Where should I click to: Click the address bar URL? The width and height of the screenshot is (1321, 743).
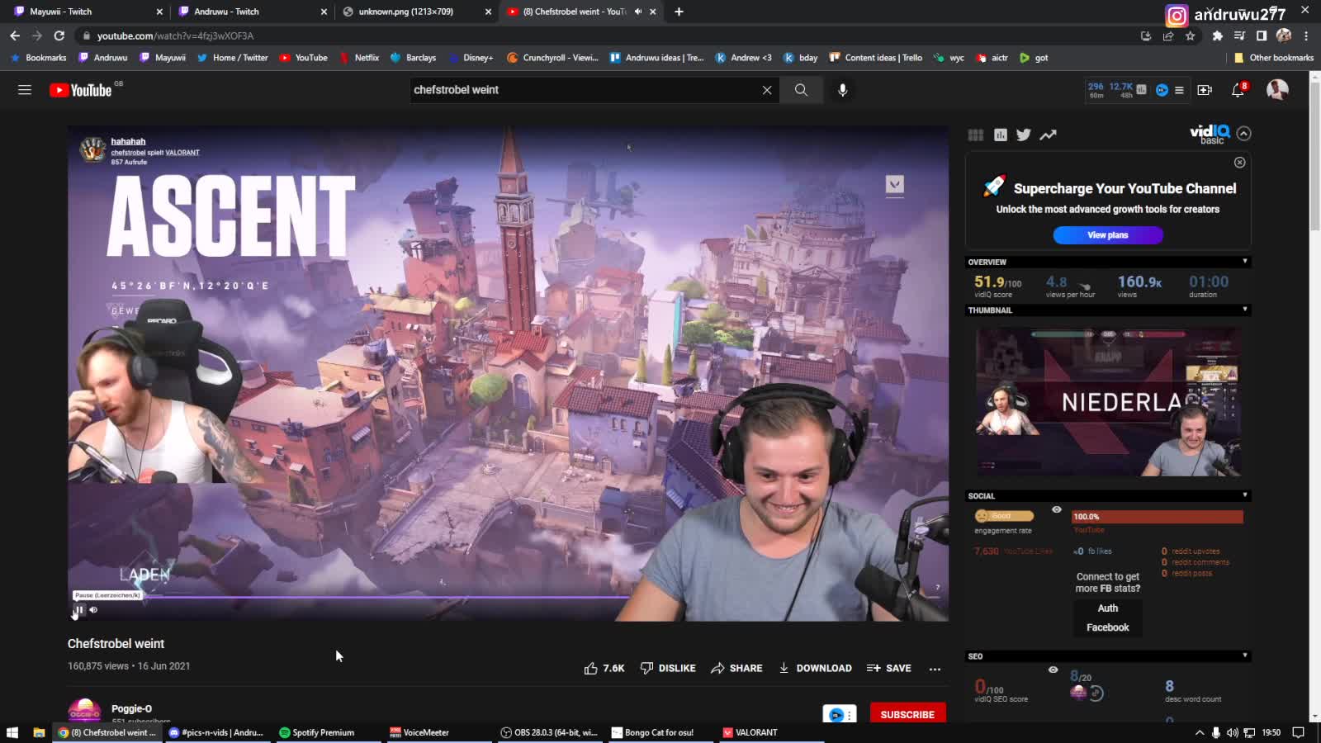coord(175,35)
